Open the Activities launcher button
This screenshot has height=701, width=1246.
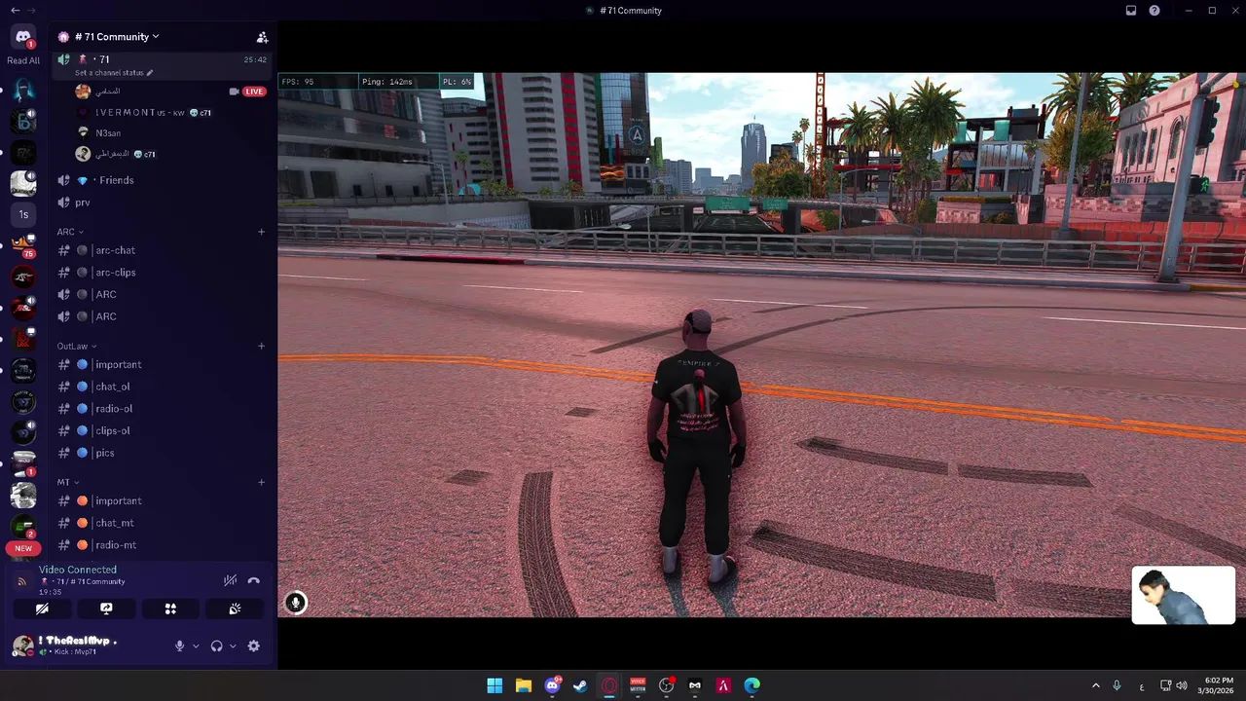coord(170,609)
